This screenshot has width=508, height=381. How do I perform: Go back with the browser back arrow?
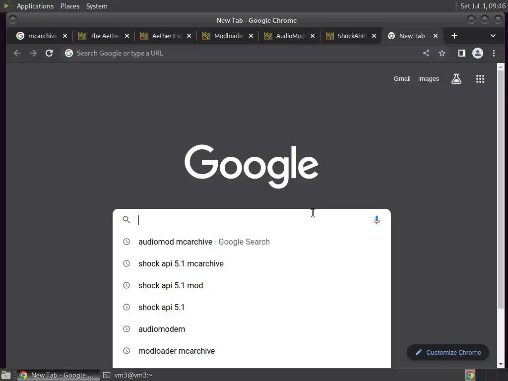17,53
